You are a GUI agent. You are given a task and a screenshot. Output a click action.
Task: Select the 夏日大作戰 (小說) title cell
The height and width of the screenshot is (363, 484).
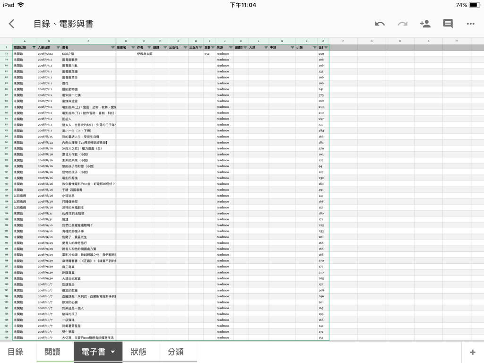click(88, 155)
